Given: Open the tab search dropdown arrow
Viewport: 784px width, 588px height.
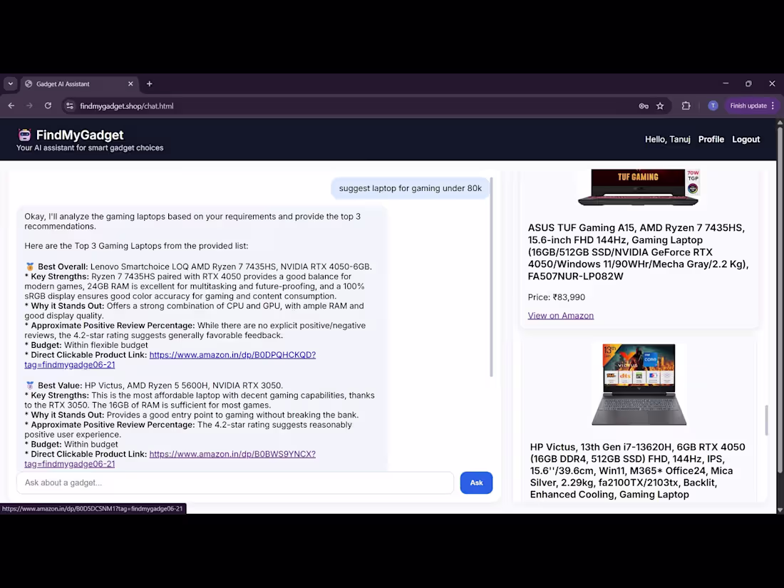Looking at the screenshot, I should pos(11,83).
